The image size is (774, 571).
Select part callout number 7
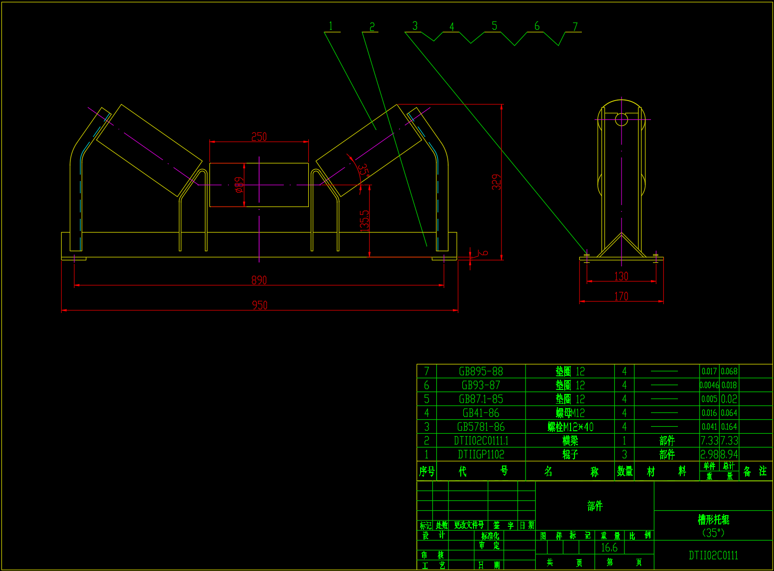point(575,27)
